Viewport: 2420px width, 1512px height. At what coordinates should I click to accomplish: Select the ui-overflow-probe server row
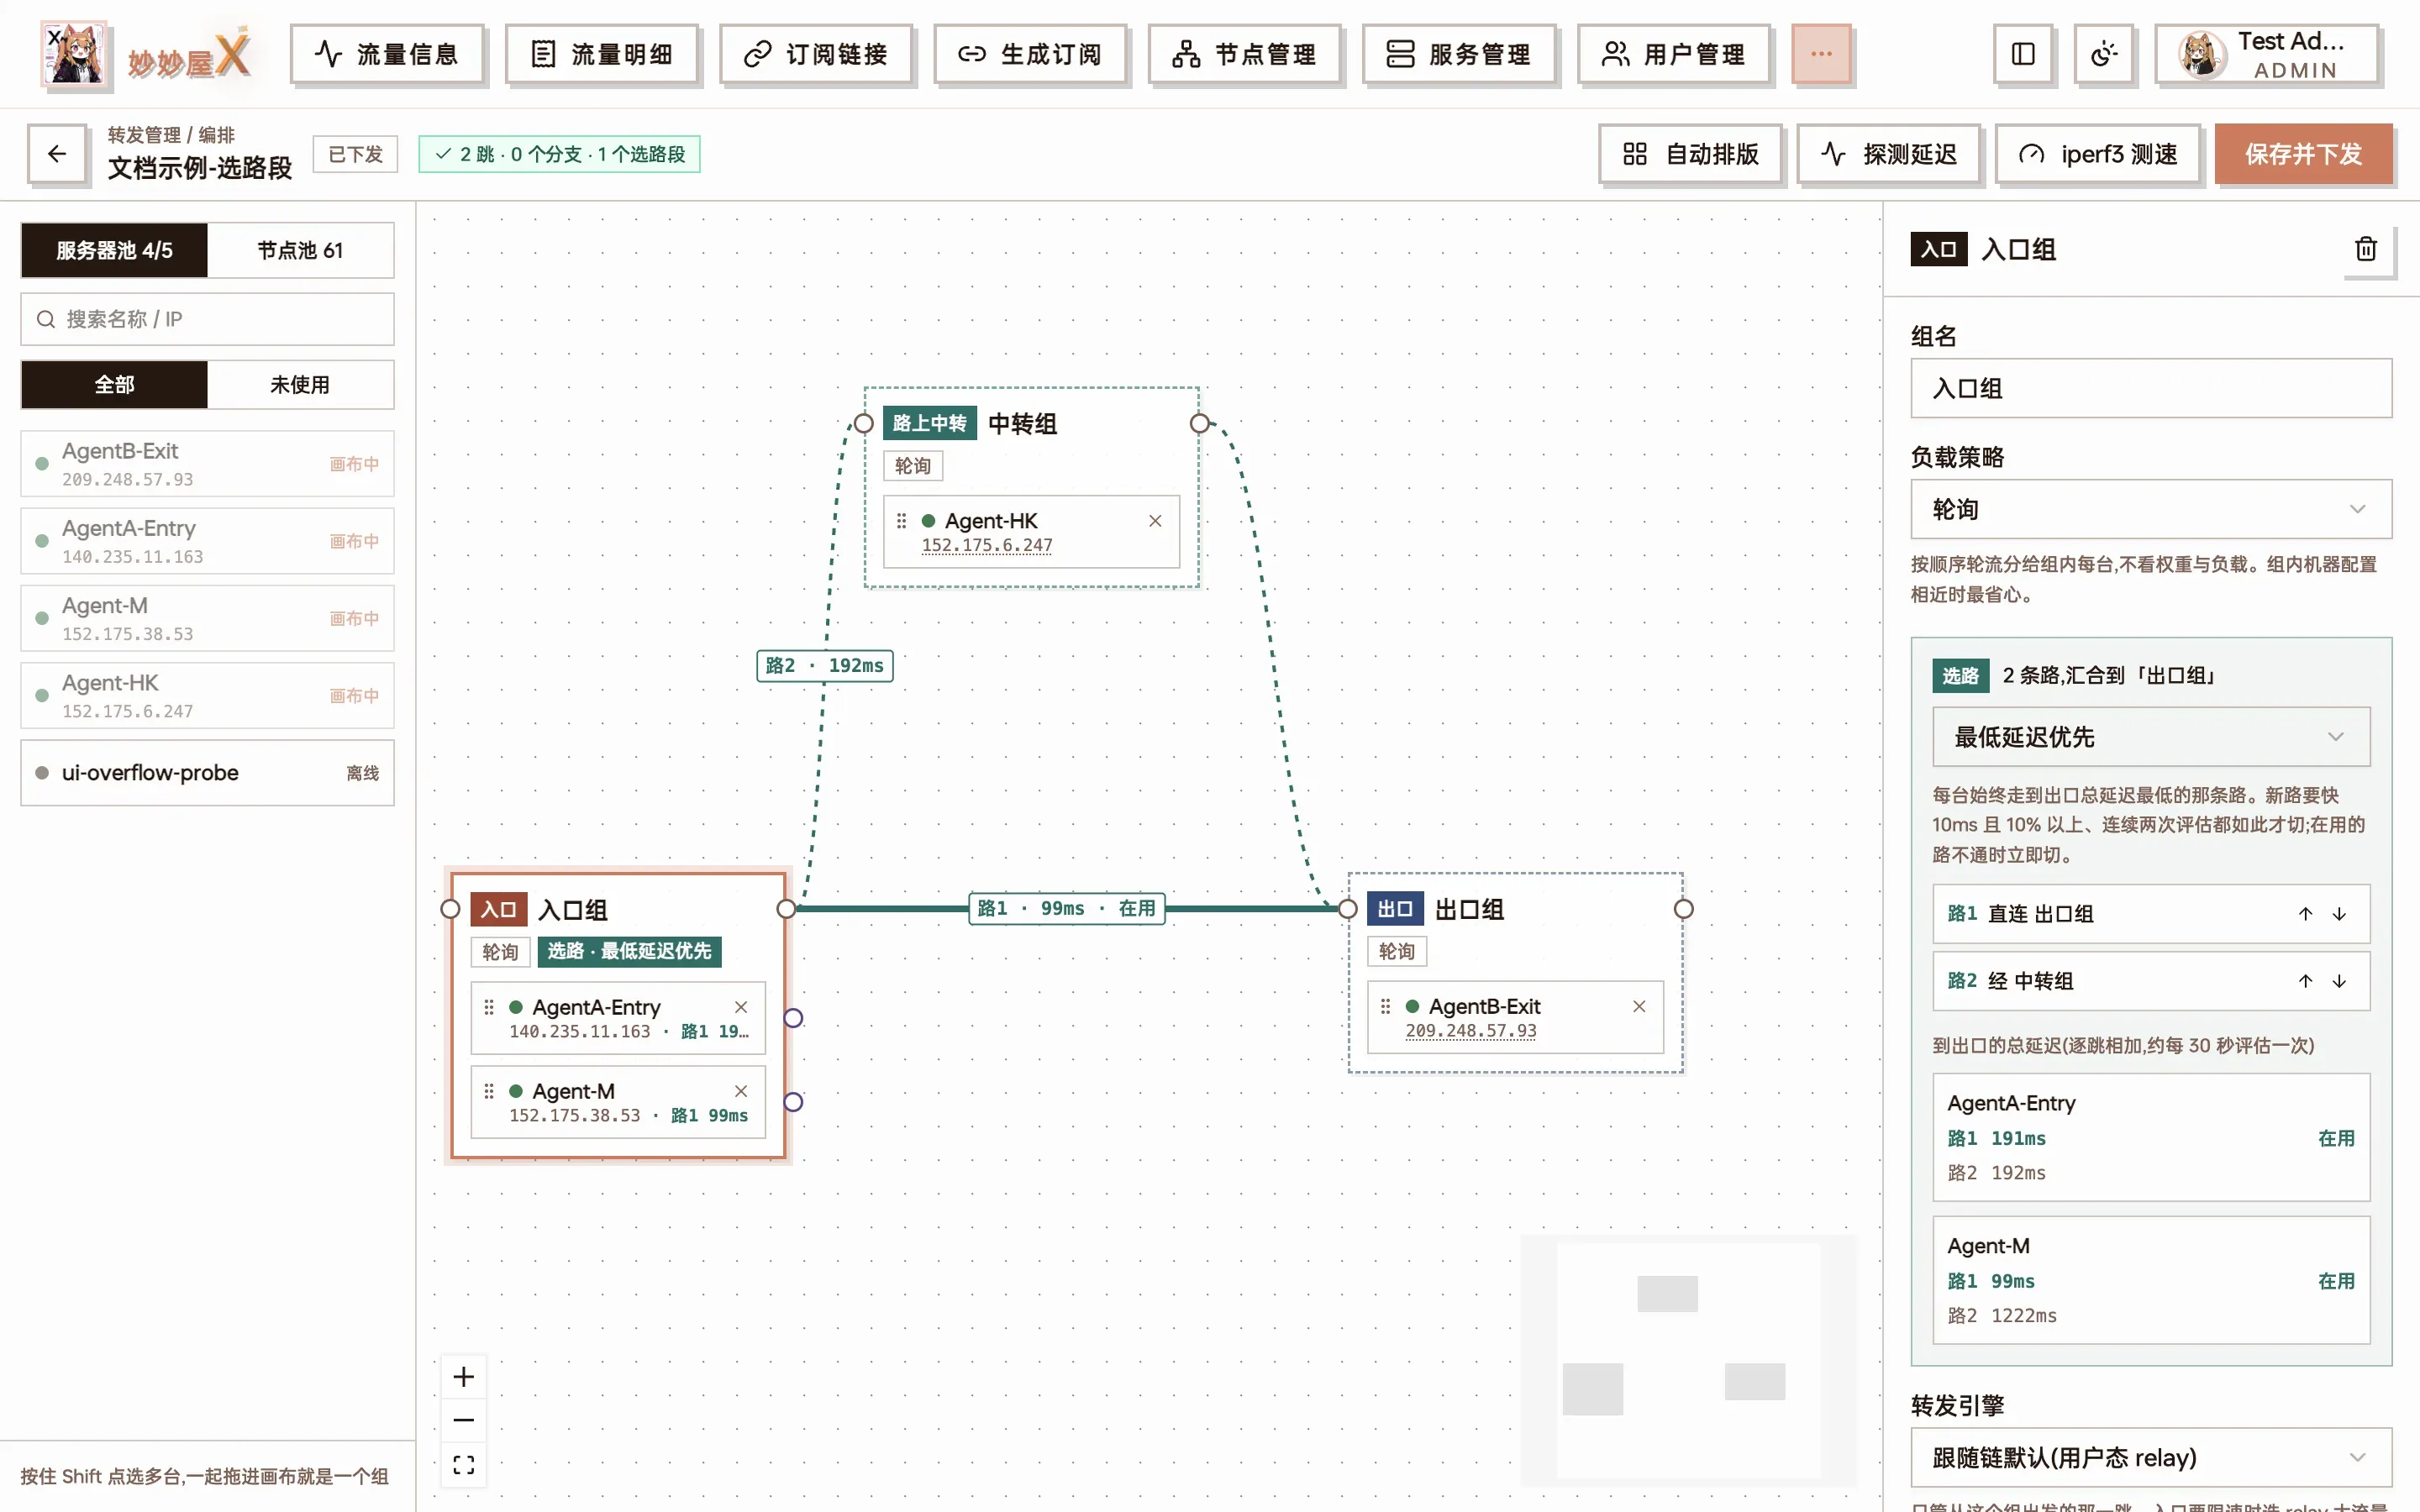[x=207, y=773]
